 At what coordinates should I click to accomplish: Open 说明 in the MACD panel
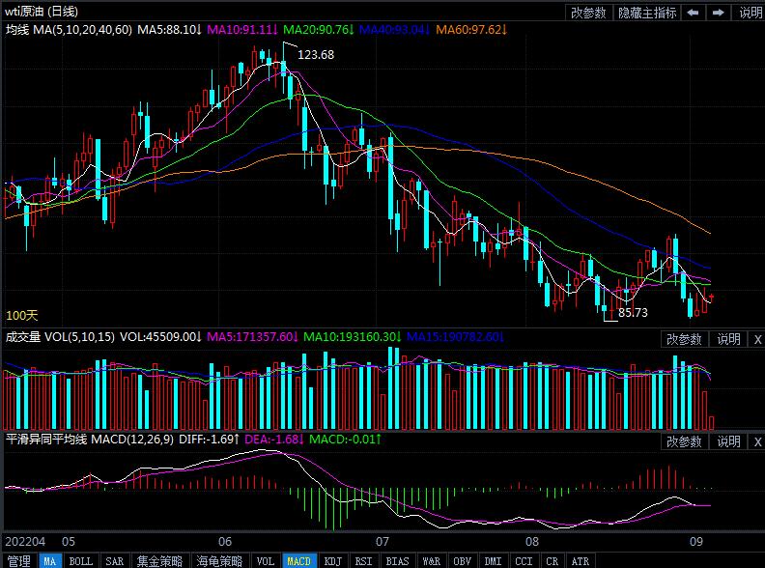(x=728, y=441)
